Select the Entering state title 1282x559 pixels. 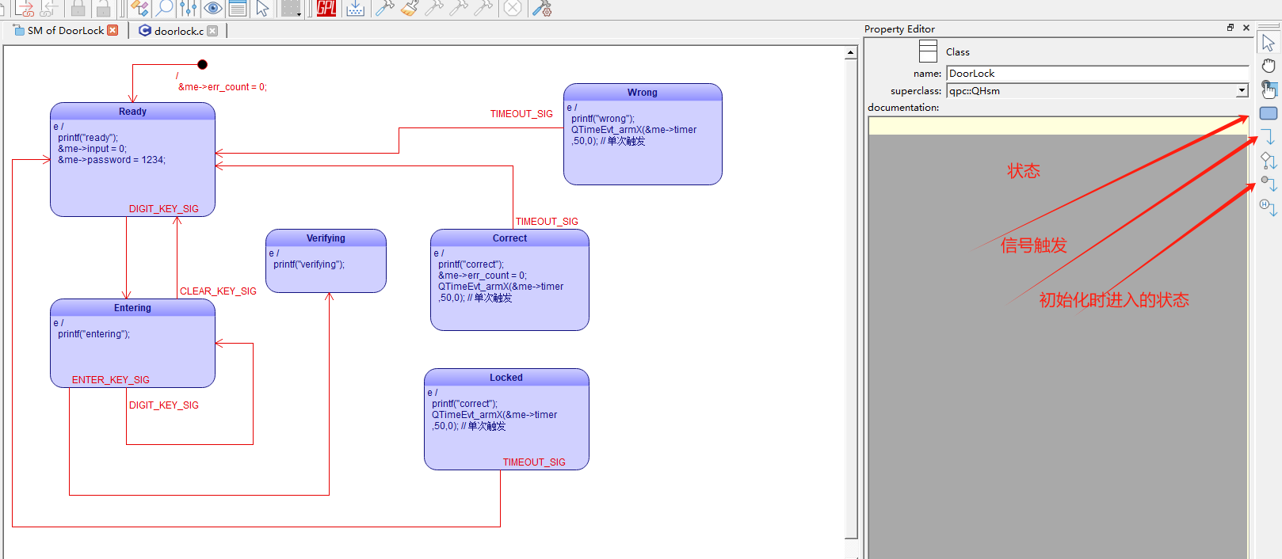point(132,308)
